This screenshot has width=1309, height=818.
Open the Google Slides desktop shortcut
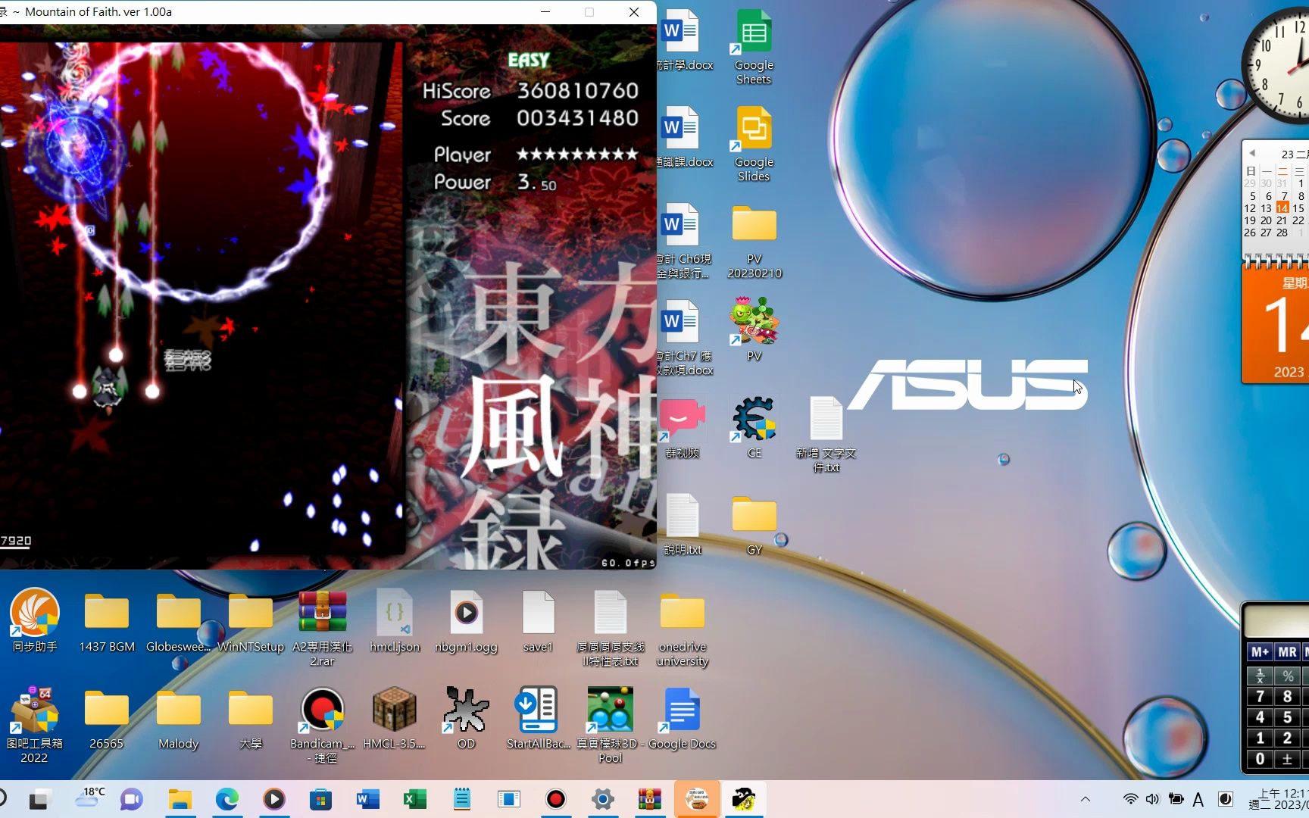754,144
